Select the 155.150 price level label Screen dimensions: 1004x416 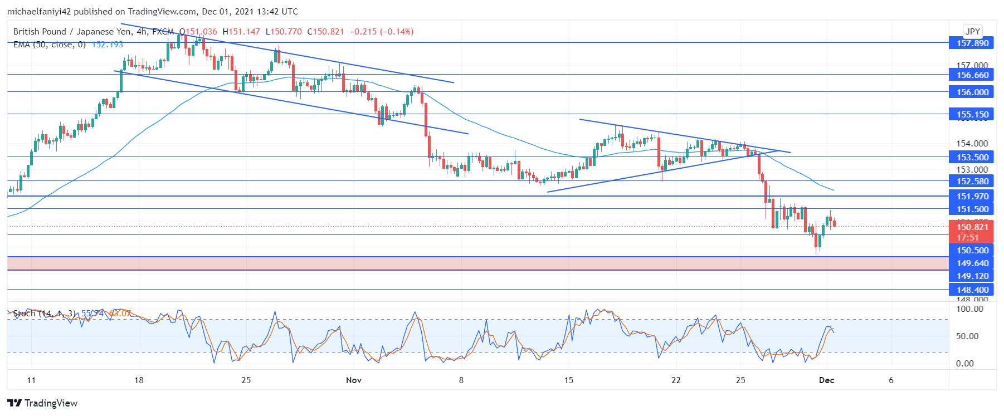tap(971, 114)
